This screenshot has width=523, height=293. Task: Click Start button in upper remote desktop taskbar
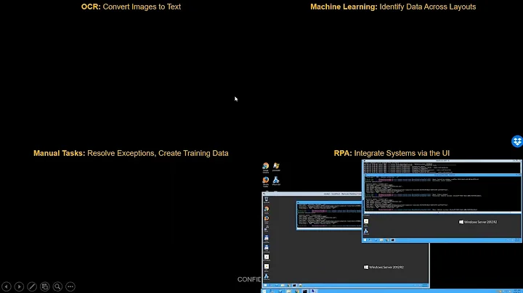point(365,240)
